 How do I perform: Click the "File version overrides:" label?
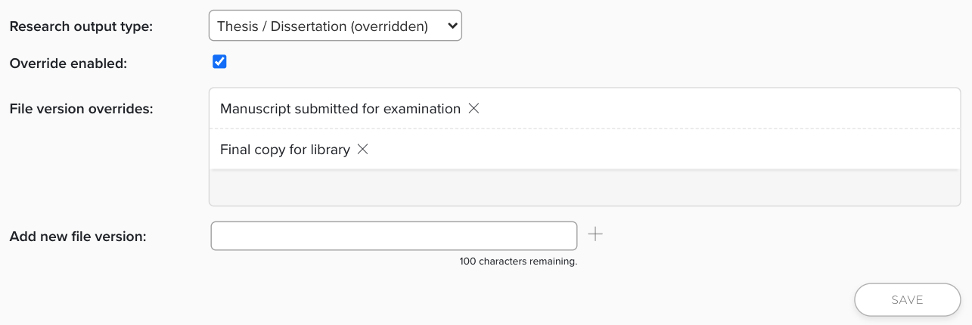tap(81, 108)
